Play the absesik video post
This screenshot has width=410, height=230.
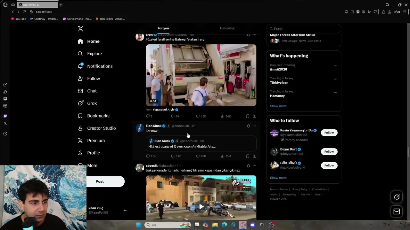[x=201, y=206]
